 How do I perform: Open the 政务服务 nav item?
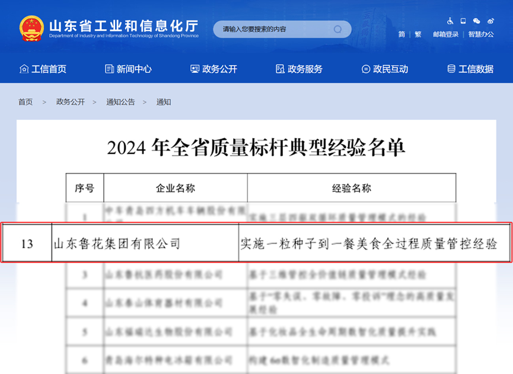pos(299,69)
